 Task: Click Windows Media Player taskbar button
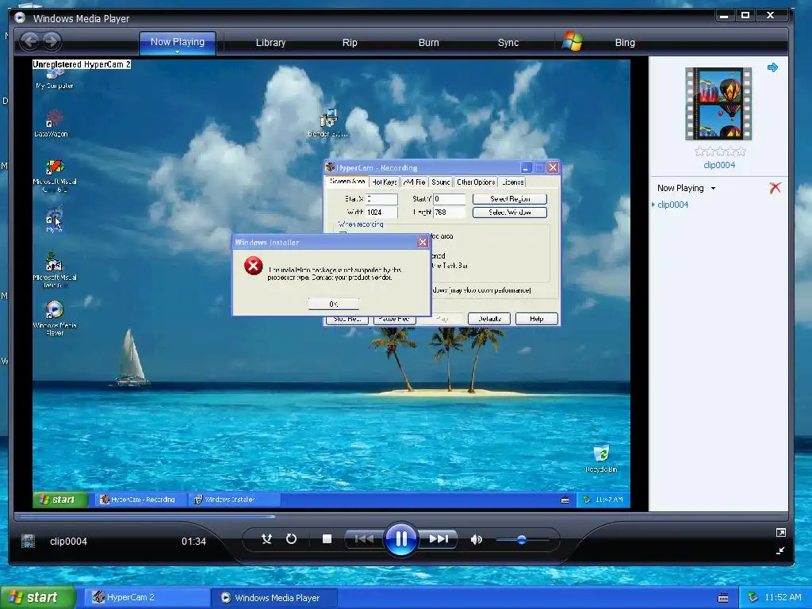tap(274, 597)
